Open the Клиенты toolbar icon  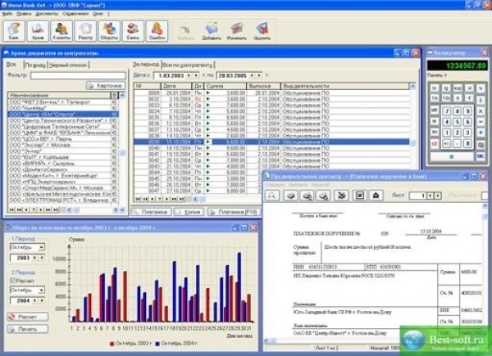[x=61, y=31]
